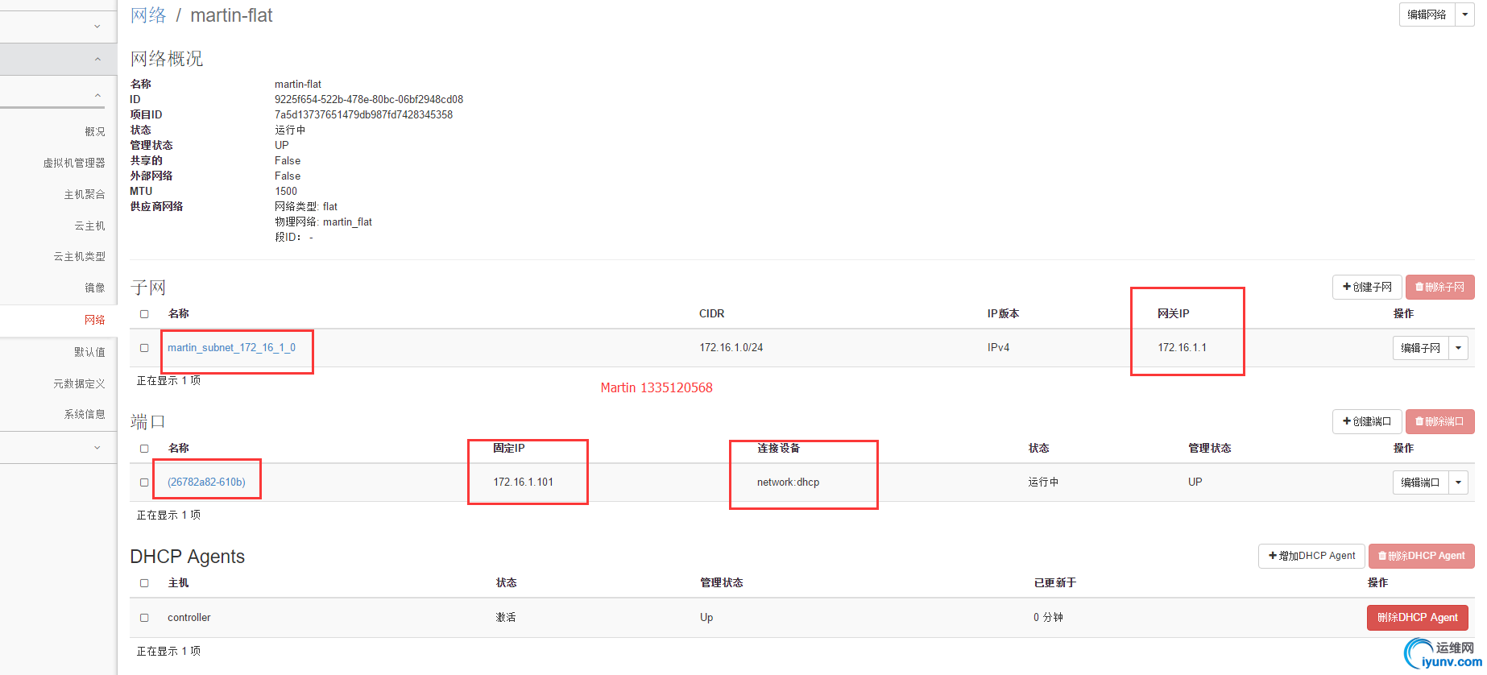The height and width of the screenshot is (675, 1487).
Task: Click 创建子网 button
Action: coord(1367,287)
